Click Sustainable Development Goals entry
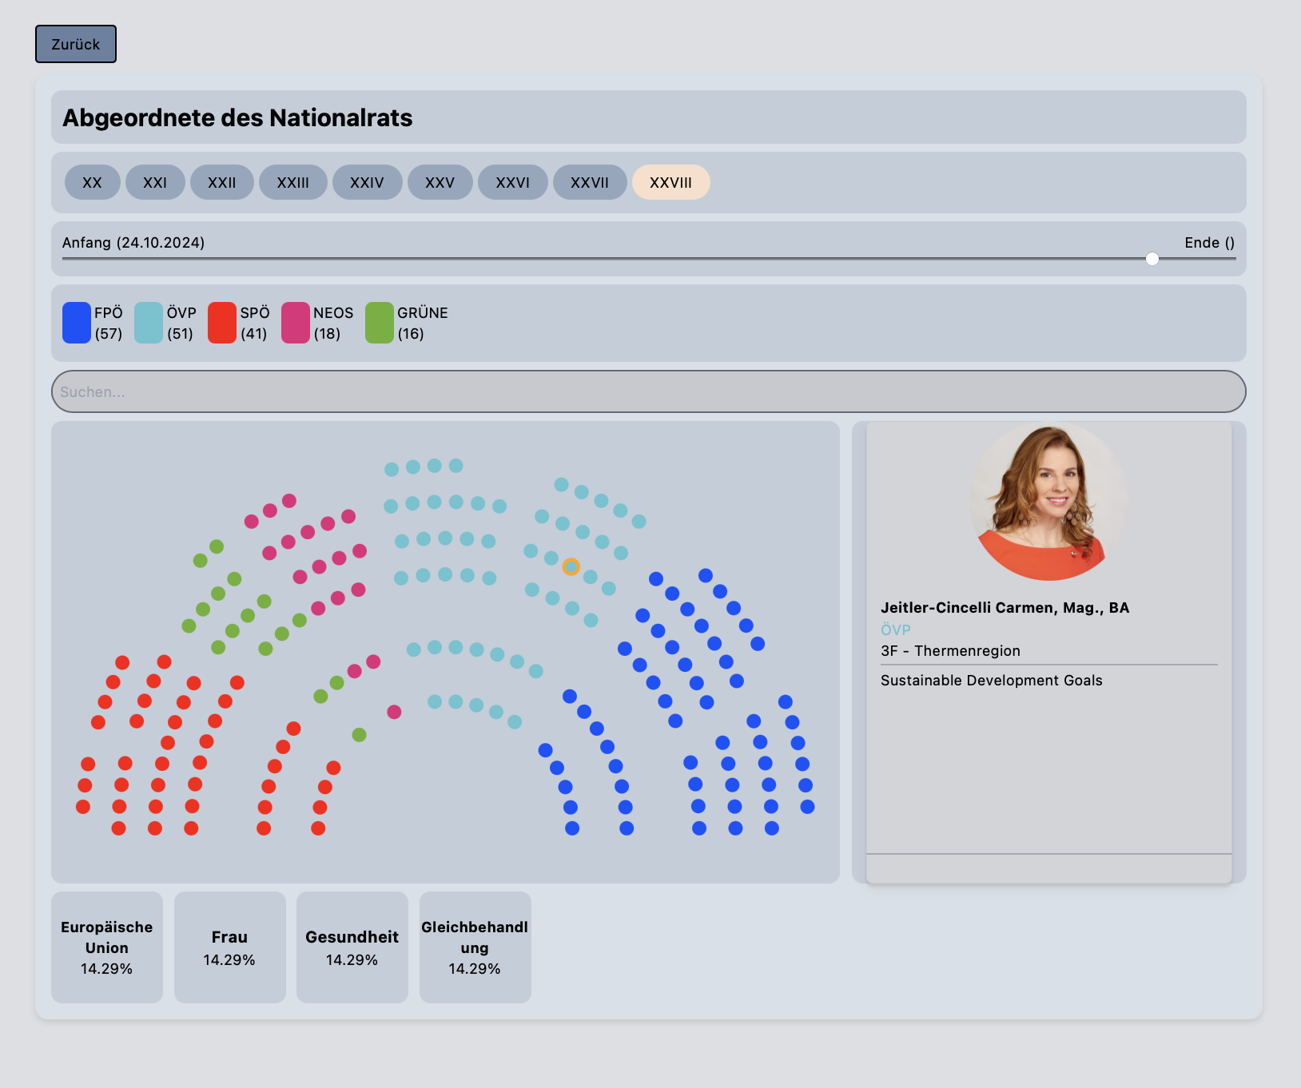The height and width of the screenshot is (1088, 1301). pyautogui.click(x=991, y=681)
